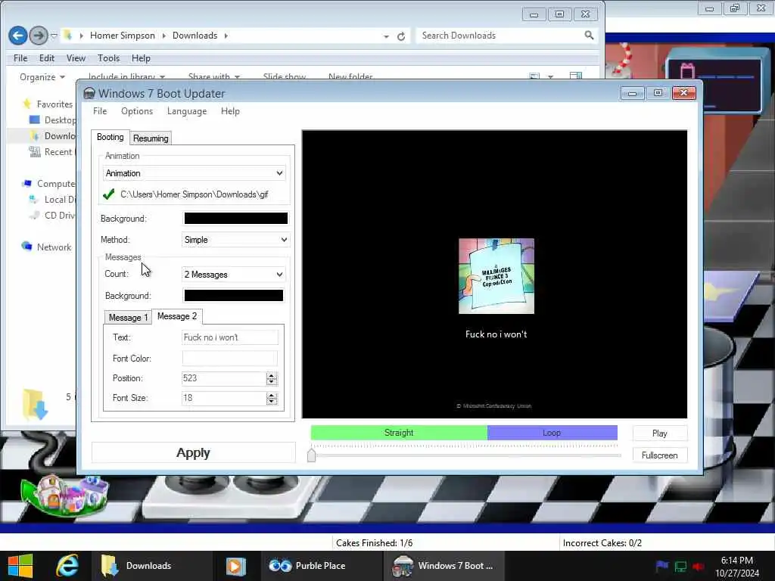Switch to Purble Place taskbar button
Viewport: 775px width, 581px height.
click(321, 566)
